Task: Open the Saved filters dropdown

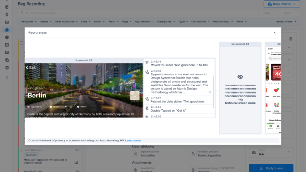Action: coord(286,21)
